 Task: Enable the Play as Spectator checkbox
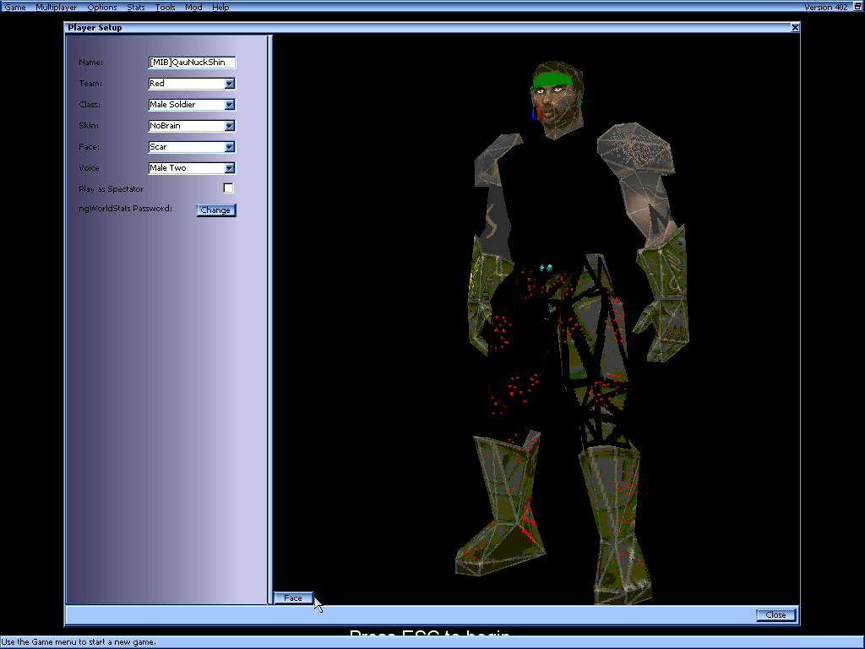coord(227,188)
